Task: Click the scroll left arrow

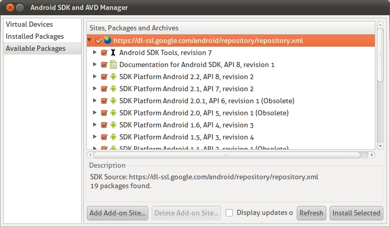Action: (90, 155)
